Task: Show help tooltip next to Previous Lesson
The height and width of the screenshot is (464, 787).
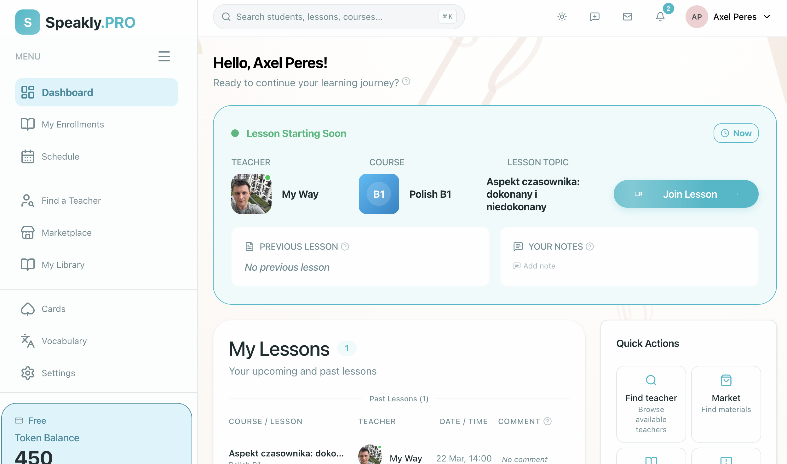Action: coord(345,246)
